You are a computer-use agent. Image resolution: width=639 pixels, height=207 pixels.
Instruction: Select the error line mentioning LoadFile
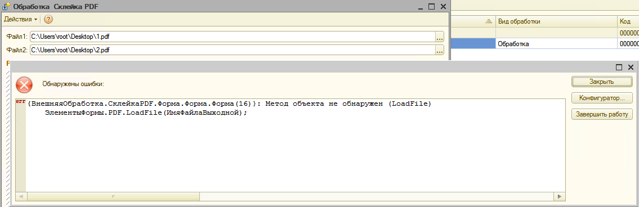230,104
